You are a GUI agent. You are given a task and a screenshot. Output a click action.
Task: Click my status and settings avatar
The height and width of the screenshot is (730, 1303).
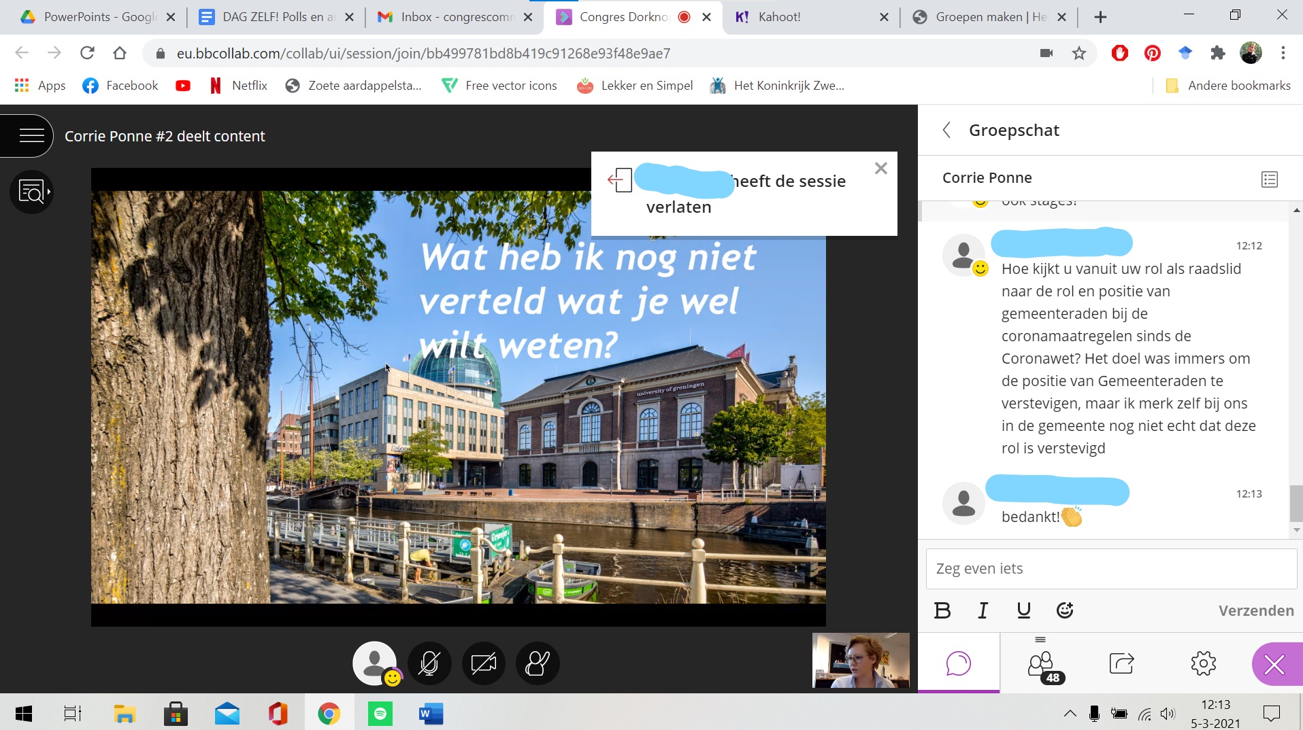[374, 663]
